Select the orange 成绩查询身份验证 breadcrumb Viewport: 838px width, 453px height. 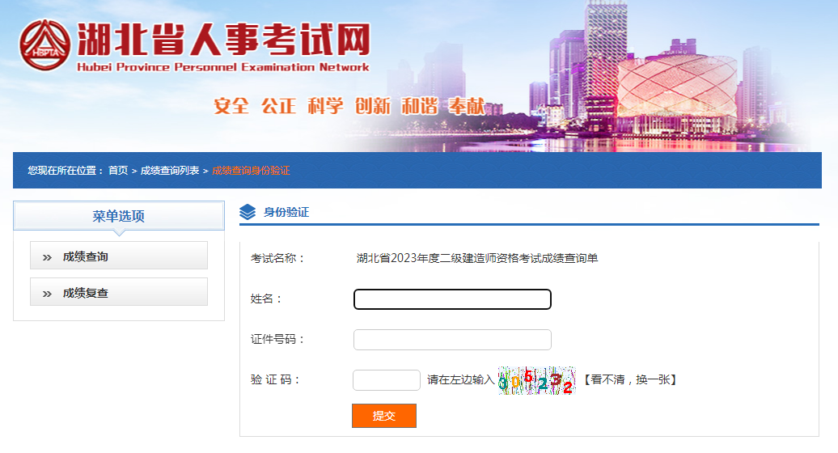pyautogui.click(x=252, y=171)
